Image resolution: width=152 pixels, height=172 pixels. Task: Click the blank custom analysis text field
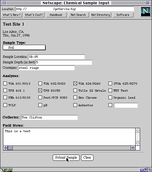(x=126, y=105)
